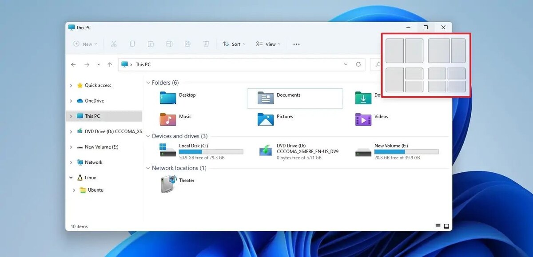Open the Sort dropdown menu

pos(234,44)
